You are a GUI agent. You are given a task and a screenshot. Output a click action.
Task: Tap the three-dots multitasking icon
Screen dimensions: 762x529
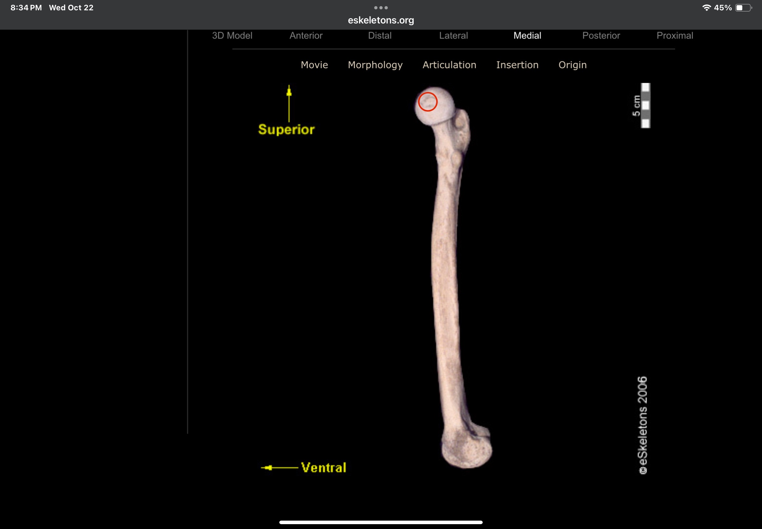click(381, 8)
